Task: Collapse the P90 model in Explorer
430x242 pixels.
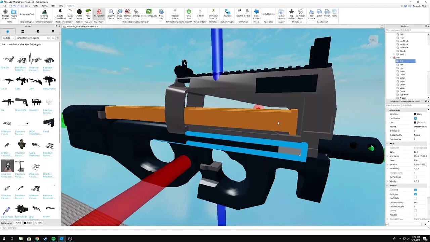Action: (x=390, y=58)
